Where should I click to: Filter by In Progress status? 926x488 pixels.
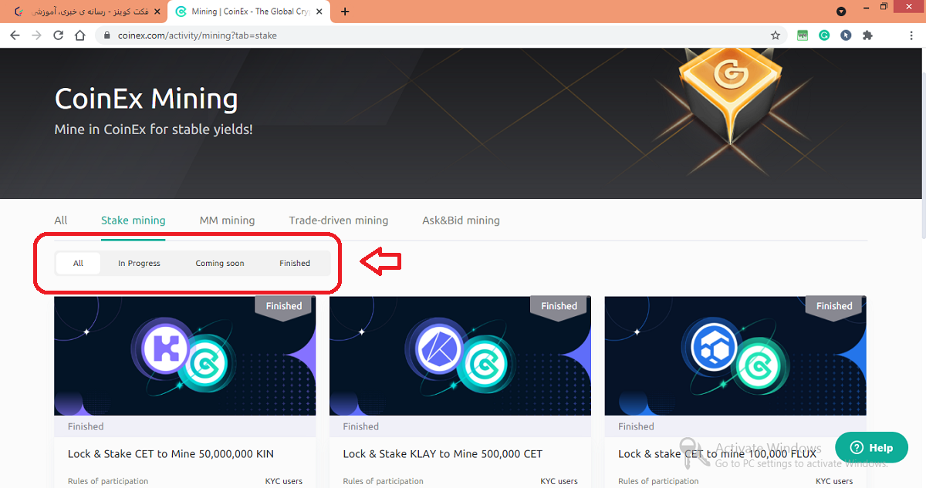coord(139,263)
